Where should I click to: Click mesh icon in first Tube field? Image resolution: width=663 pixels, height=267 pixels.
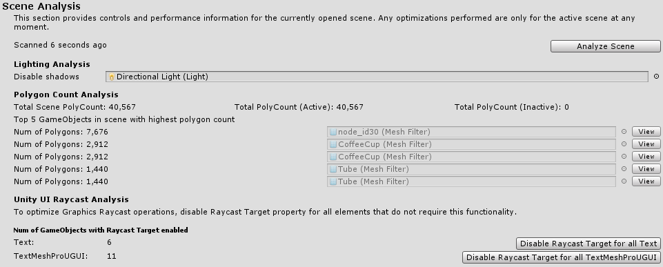(333, 169)
